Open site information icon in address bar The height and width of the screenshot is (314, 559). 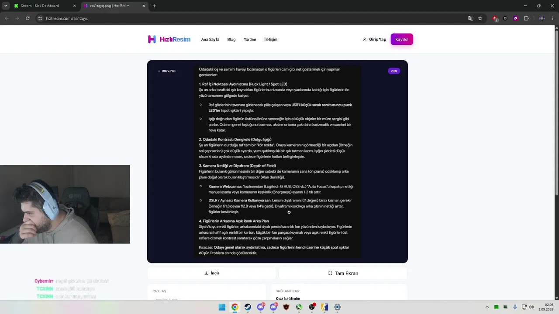(x=40, y=18)
